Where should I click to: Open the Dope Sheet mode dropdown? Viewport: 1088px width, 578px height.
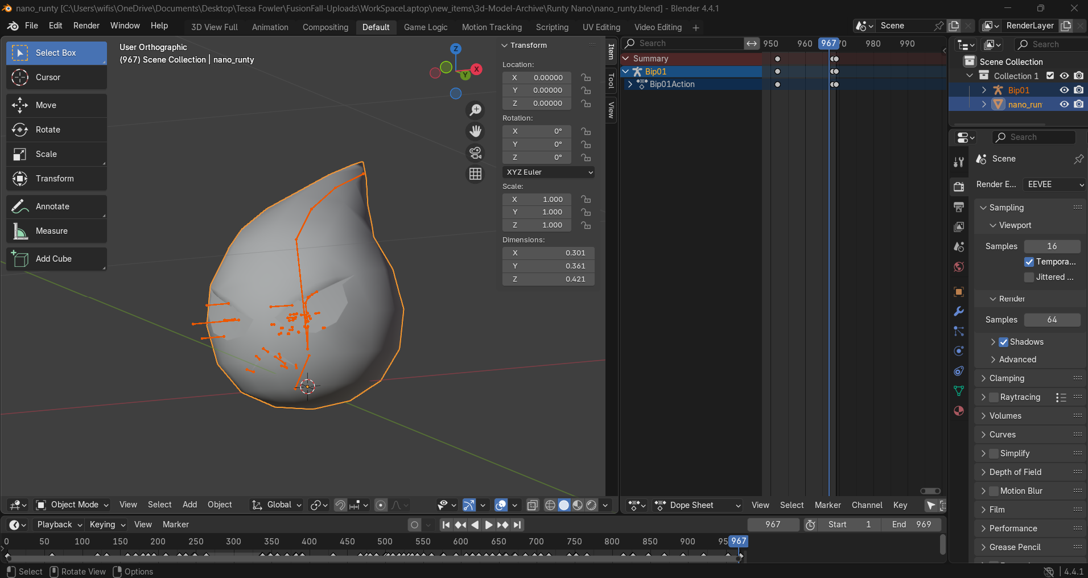(x=698, y=505)
